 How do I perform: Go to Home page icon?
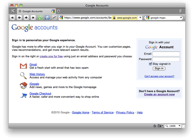47,18
